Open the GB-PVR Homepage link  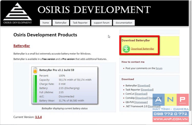[x=141, y=102]
